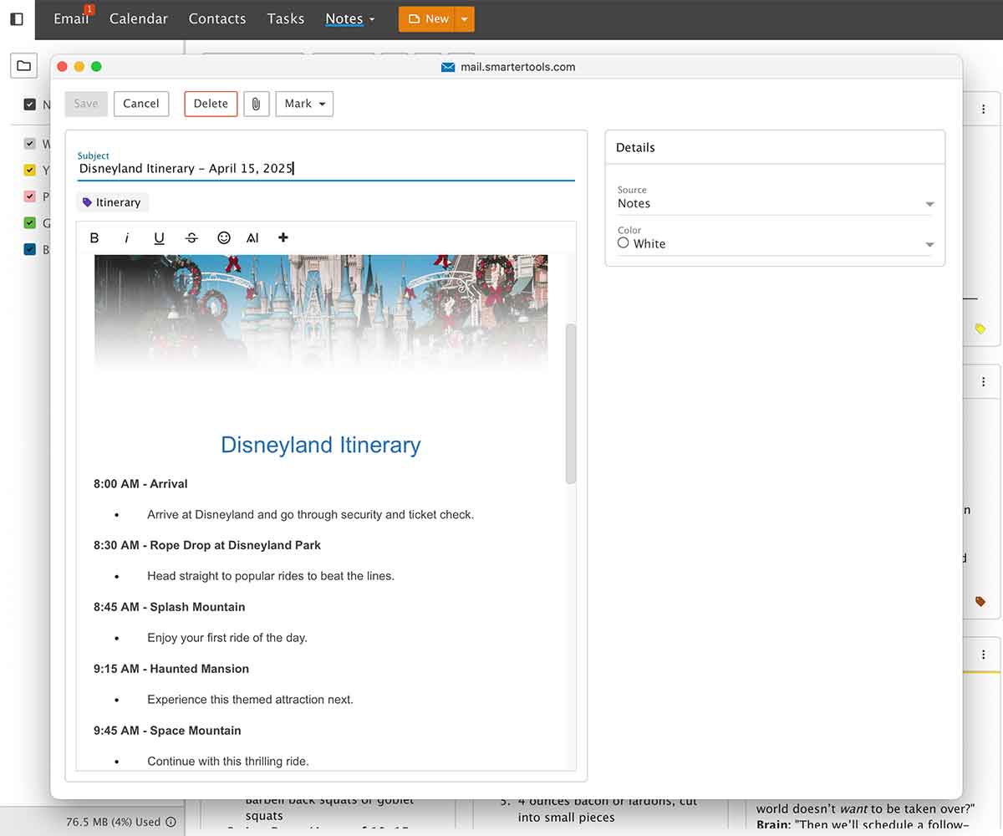This screenshot has width=1003, height=836.
Task: Toggle underline formatting in note editor
Action: tap(159, 238)
